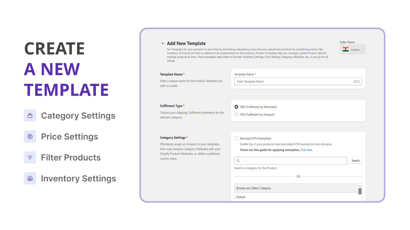410x230 pixels.
Task: Select FBA (Fulfilment by Amazon) radio
Action: tap(236, 114)
